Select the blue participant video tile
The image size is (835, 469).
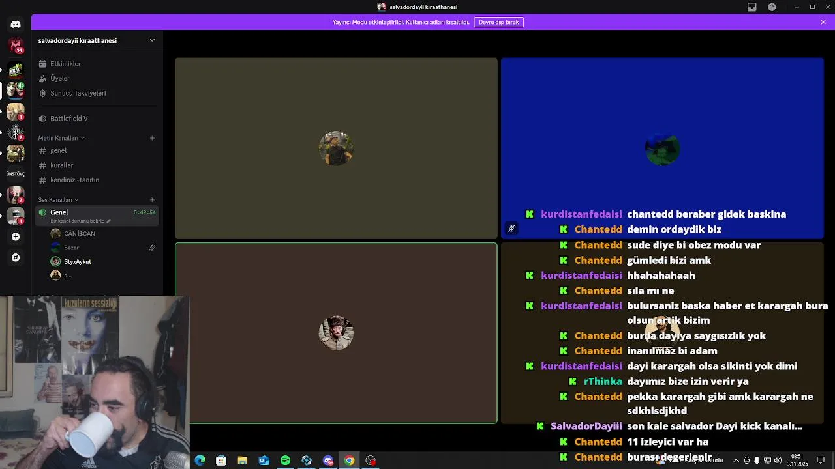click(x=662, y=149)
